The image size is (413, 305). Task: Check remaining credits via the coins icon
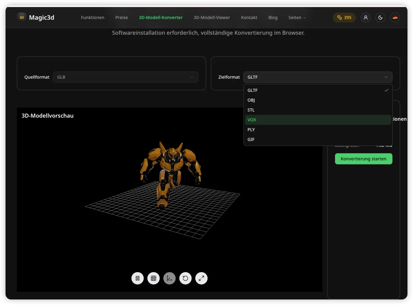344,18
